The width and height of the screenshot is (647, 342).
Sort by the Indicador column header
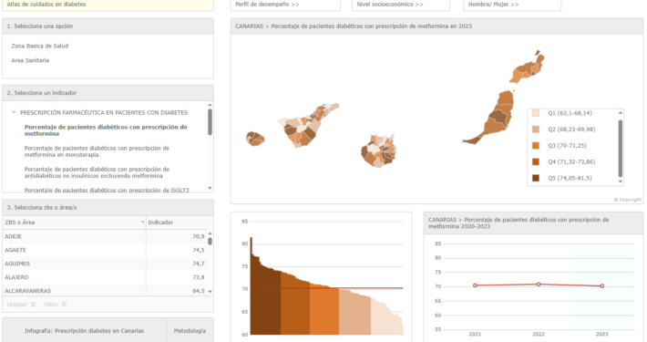pos(176,223)
